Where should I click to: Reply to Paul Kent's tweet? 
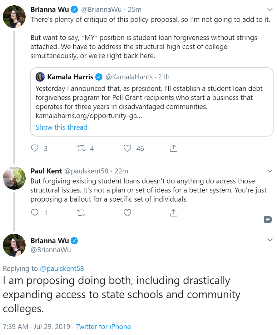pos(35,212)
